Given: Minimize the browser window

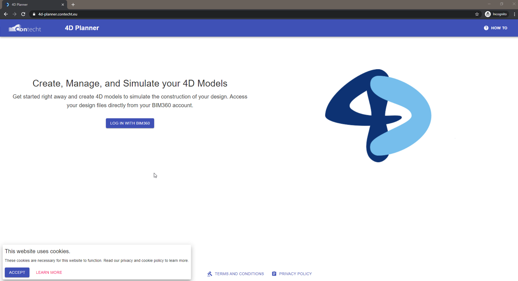Looking at the screenshot, I should (x=489, y=4).
